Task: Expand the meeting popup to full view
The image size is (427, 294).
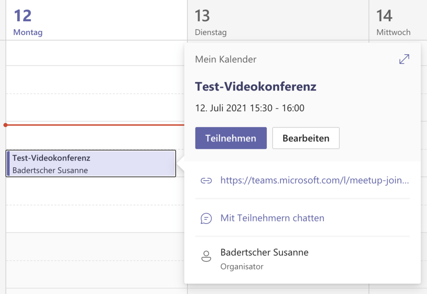Action: 404,60
